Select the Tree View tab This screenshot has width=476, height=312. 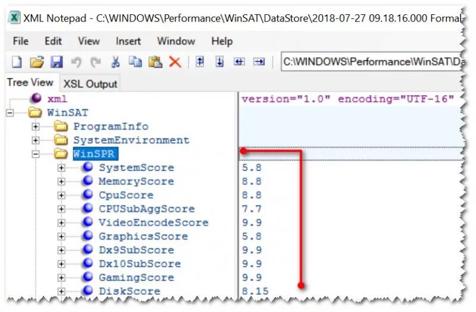pyautogui.click(x=30, y=83)
